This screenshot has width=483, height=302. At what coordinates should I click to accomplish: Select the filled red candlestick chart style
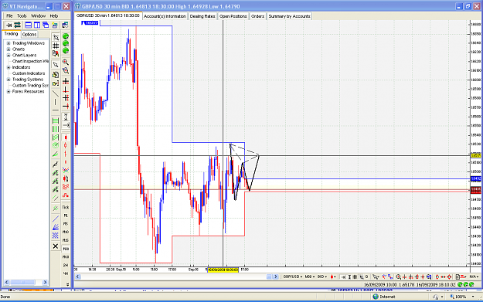pyautogui.click(x=66, y=137)
